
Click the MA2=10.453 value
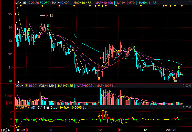[x=82, y=3]
